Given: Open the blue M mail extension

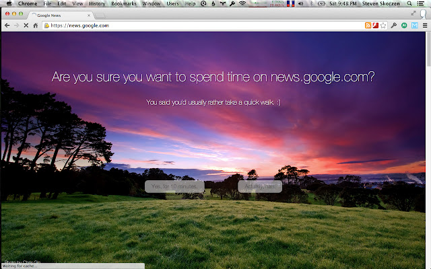Looking at the screenshot, I should (414, 26).
